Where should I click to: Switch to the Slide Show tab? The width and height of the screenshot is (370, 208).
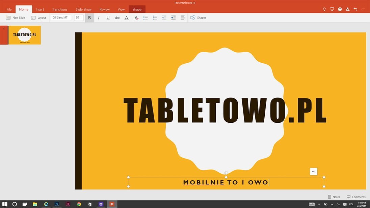point(83,9)
